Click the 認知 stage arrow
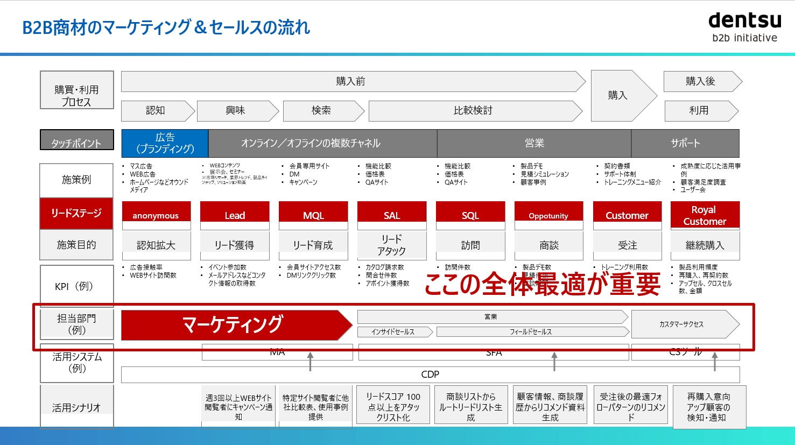 pos(156,110)
